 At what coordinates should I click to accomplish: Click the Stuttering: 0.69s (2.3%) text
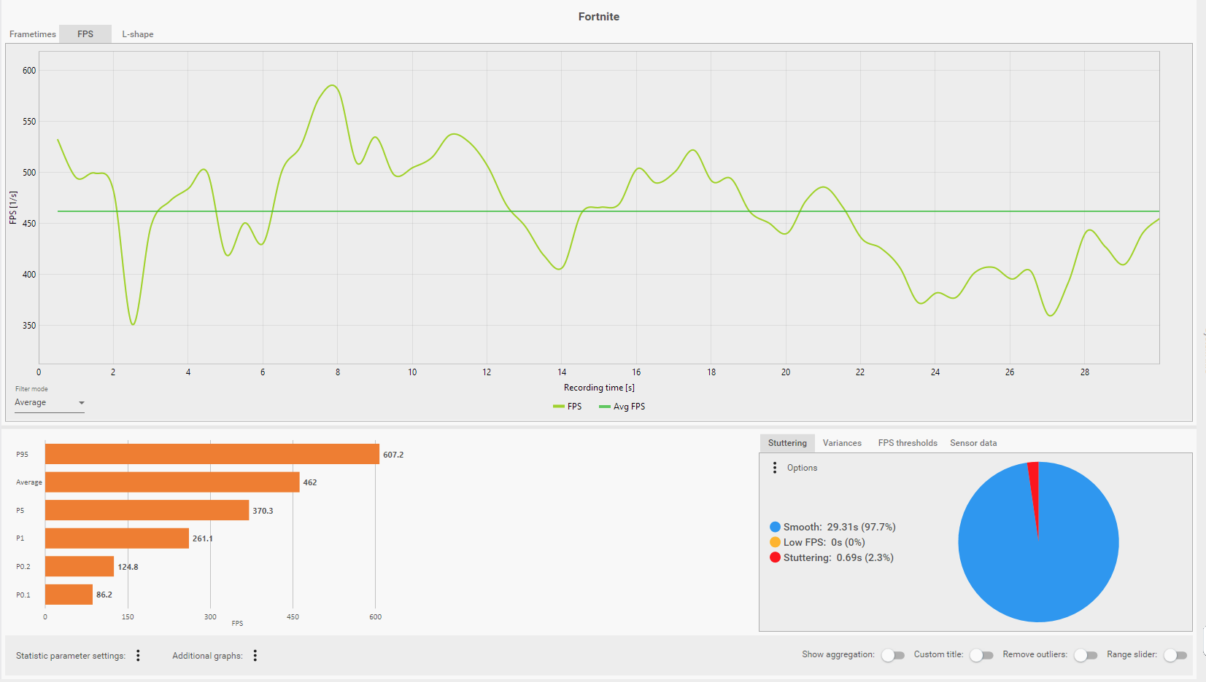[x=838, y=557]
